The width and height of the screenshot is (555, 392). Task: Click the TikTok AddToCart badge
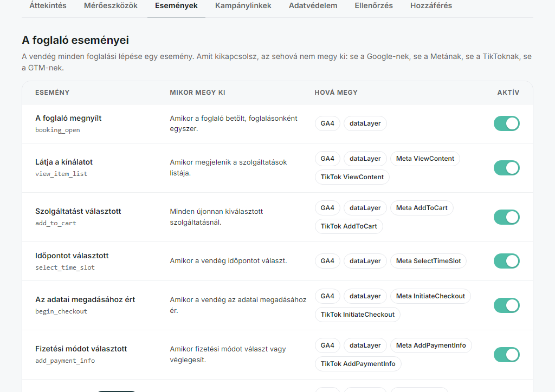pos(349,226)
